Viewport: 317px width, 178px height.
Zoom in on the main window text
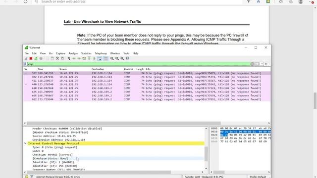pyautogui.click(x=112, y=58)
